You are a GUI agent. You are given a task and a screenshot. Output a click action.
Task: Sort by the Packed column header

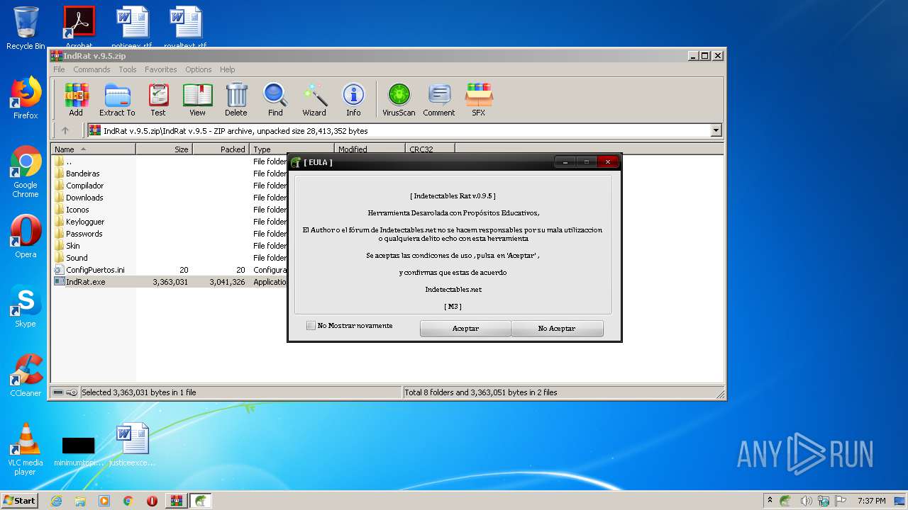(221, 149)
